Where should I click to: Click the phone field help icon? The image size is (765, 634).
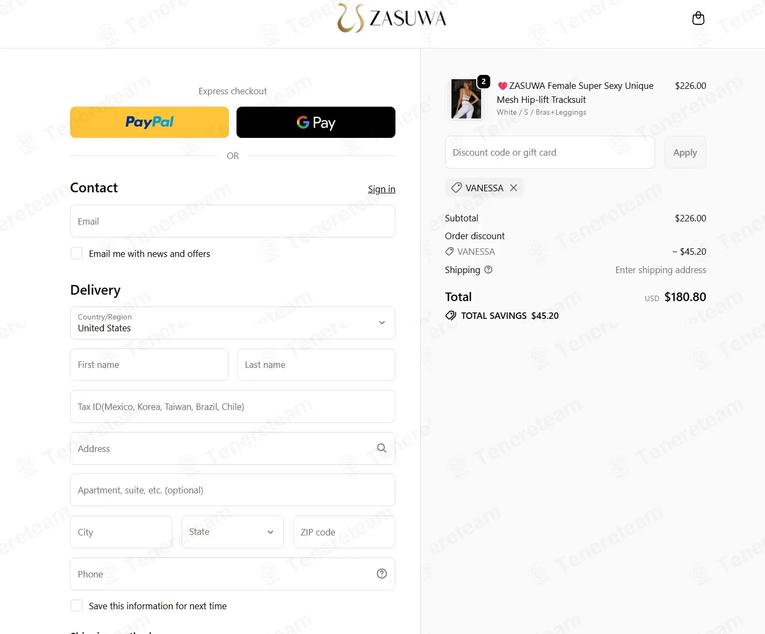(382, 574)
